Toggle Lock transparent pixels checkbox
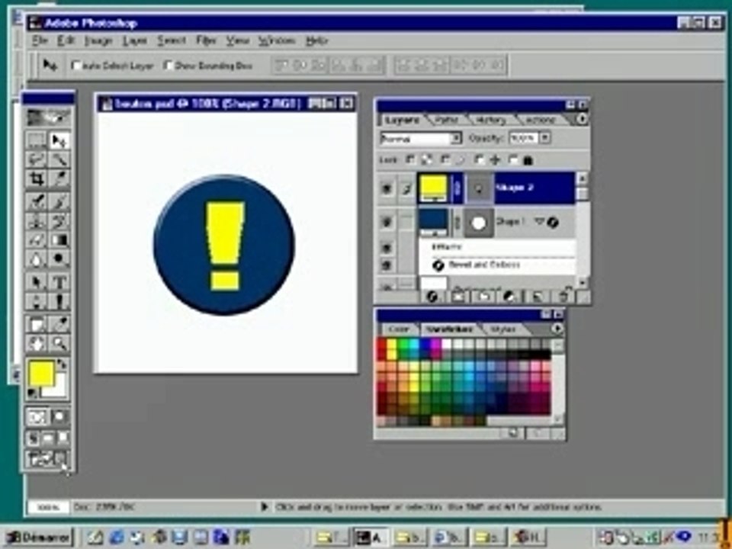Viewport: 732px width, 549px height. (x=410, y=160)
